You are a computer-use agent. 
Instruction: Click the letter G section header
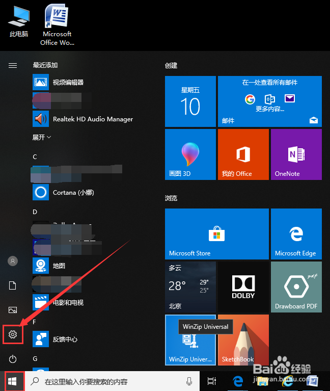[35, 359]
